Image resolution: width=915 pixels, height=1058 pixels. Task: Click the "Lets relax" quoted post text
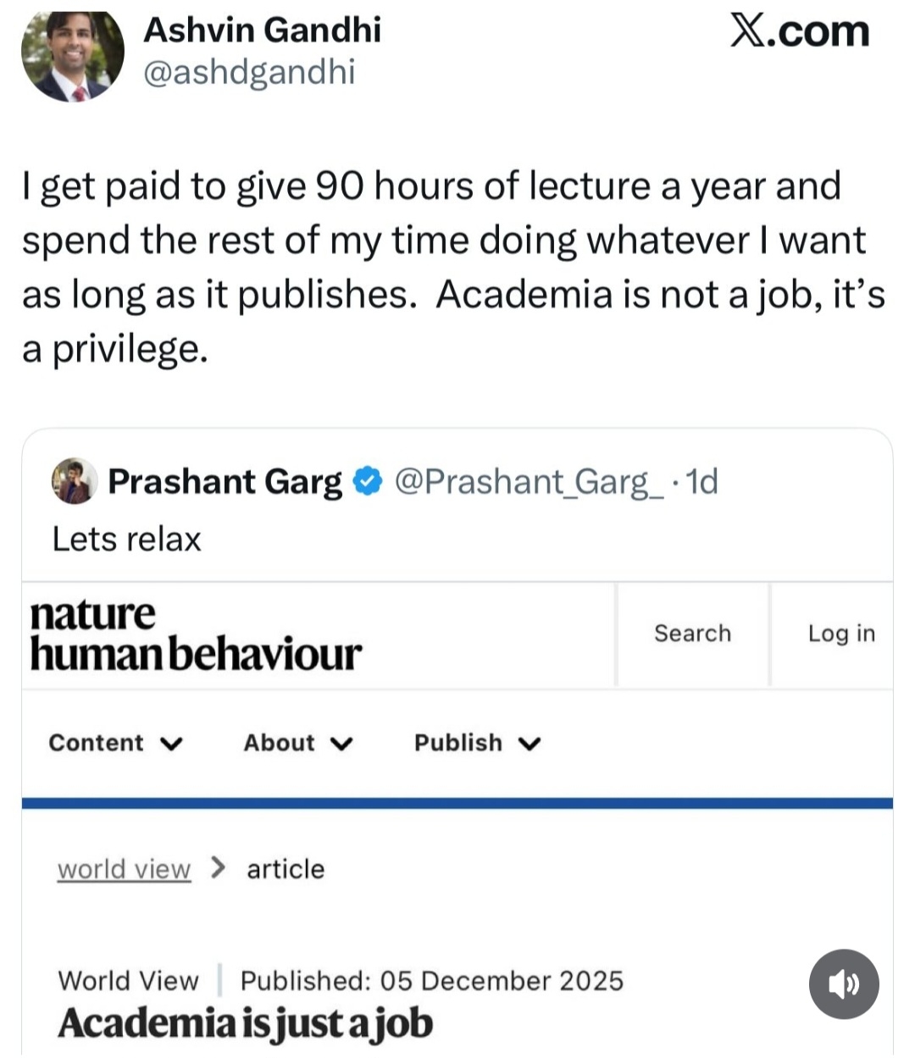[x=126, y=539]
